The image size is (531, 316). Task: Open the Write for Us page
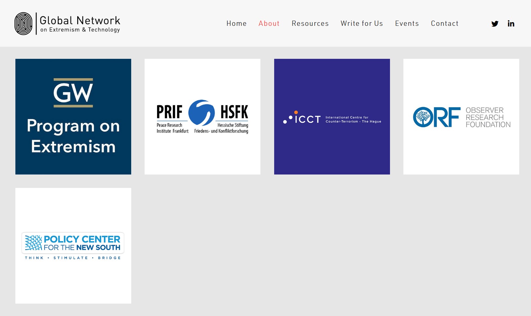click(x=362, y=24)
